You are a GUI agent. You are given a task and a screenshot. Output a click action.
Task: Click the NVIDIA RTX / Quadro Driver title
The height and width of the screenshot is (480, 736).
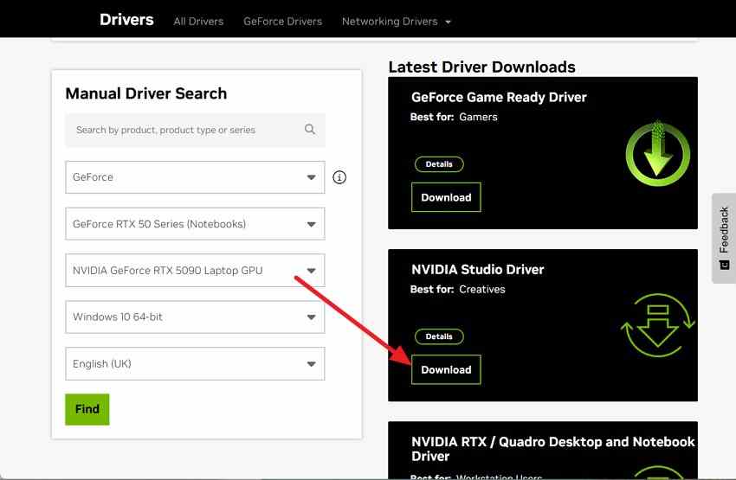[553, 449]
